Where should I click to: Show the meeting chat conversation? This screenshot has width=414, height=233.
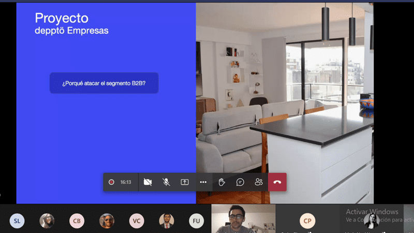(240, 182)
